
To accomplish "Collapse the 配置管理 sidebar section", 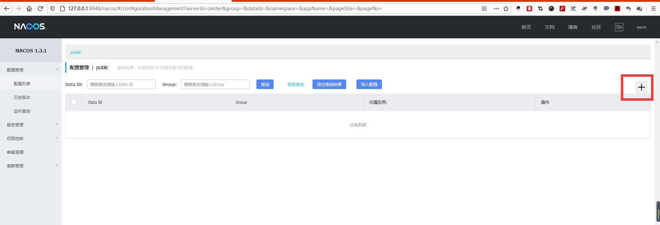I will coord(57,70).
